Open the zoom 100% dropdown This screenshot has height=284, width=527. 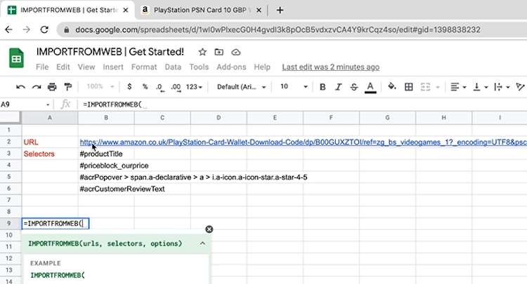(100, 87)
